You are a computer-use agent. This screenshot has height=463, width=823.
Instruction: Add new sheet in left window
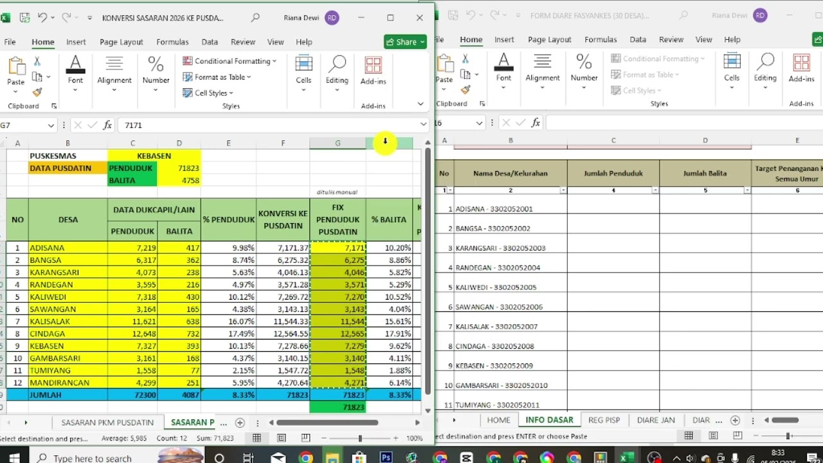[x=240, y=422]
